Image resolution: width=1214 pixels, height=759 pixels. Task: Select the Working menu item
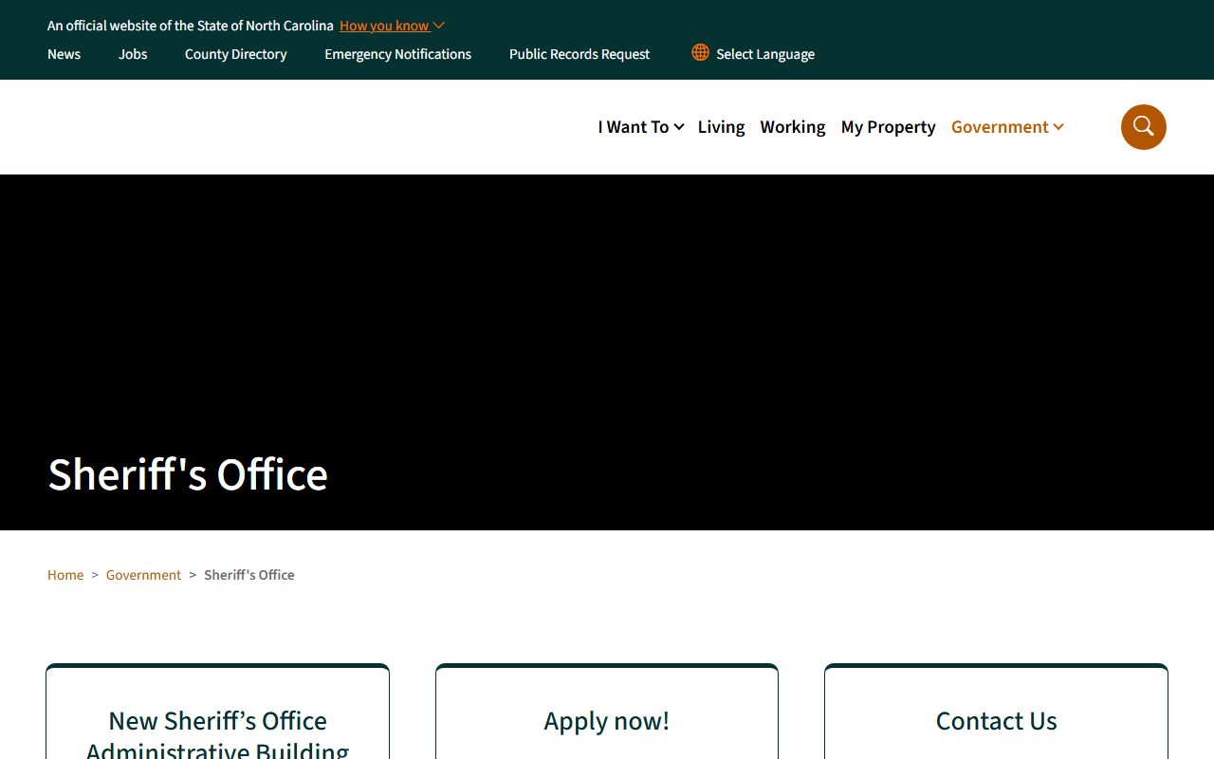(792, 127)
